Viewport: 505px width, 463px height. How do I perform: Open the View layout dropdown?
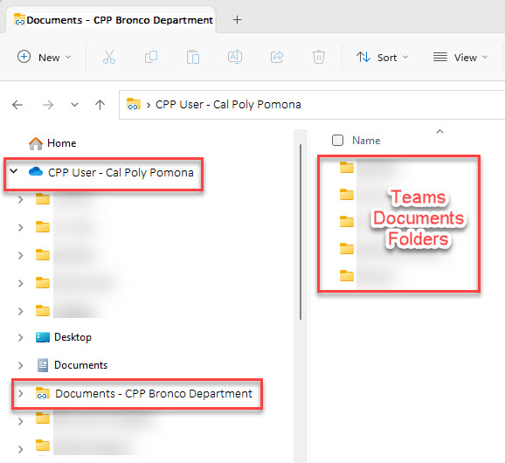tap(460, 58)
